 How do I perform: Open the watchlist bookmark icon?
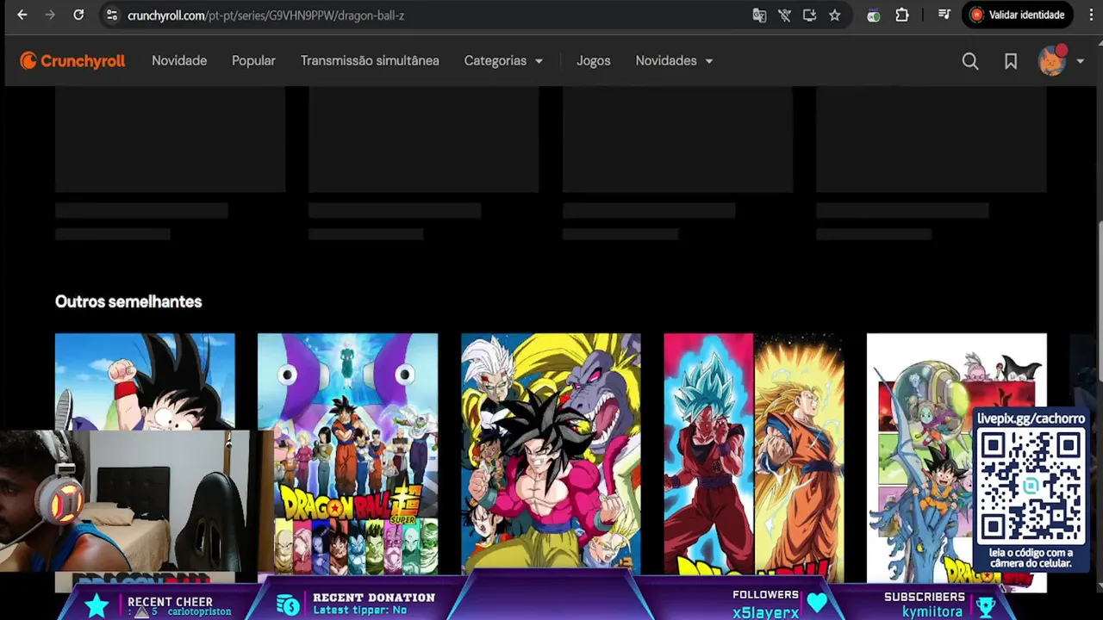click(x=1011, y=61)
